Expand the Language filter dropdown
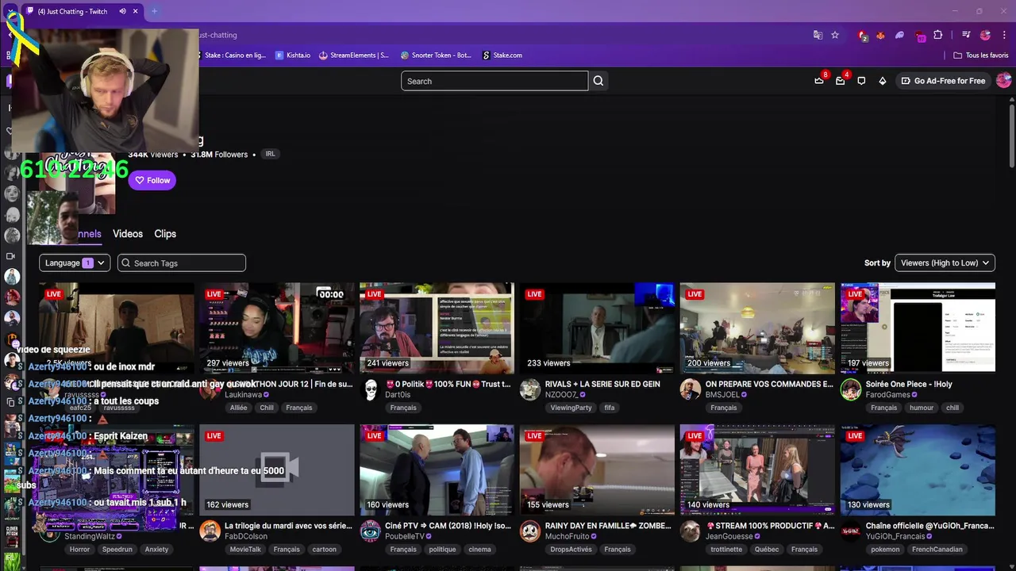Viewport: 1016px width, 571px height. pos(75,263)
